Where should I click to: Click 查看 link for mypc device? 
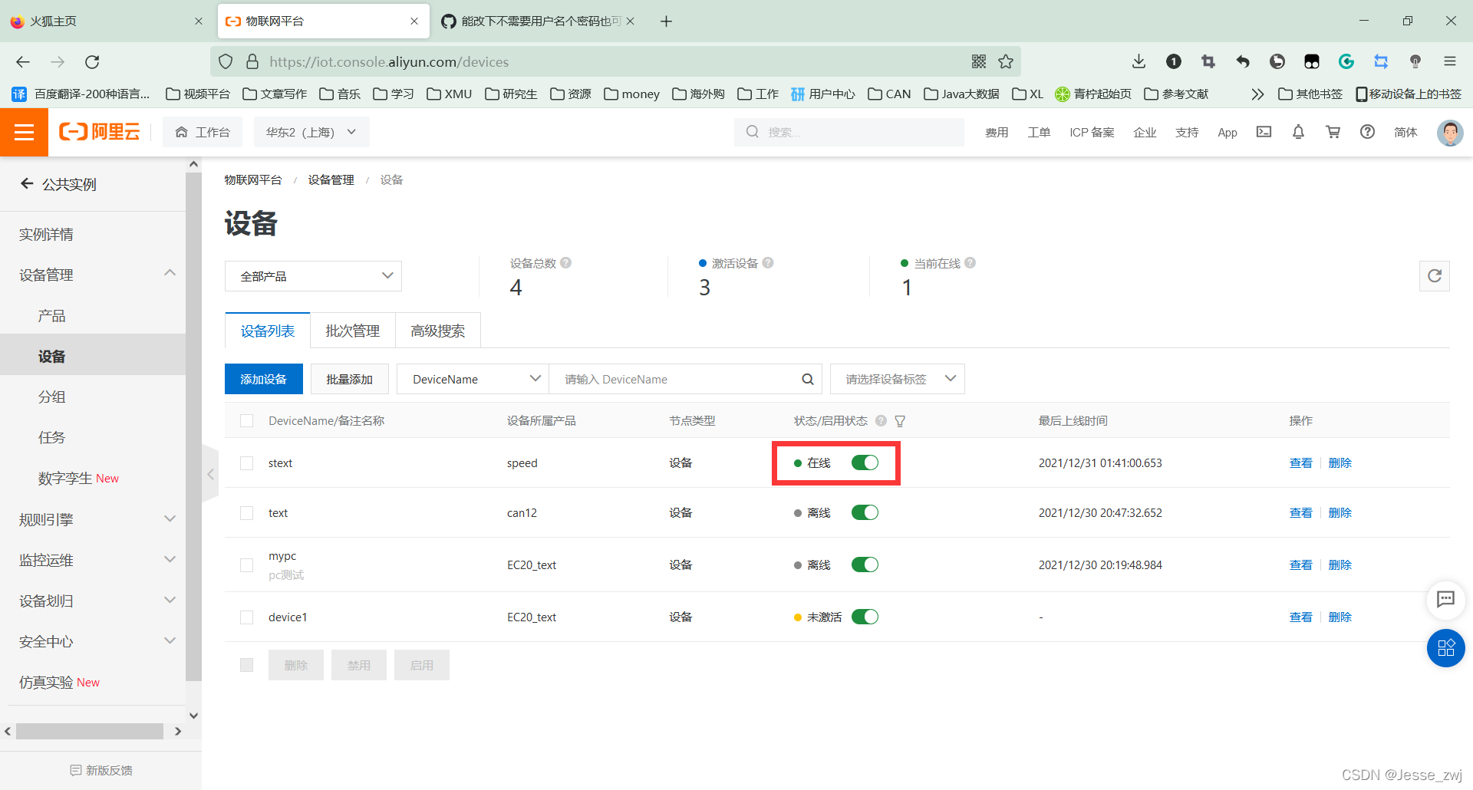tap(1300, 565)
